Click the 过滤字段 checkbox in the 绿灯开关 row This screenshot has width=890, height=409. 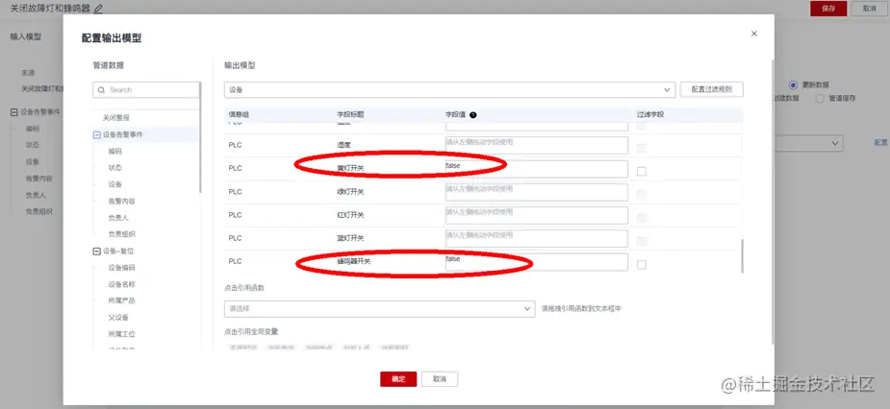(642, 194)
